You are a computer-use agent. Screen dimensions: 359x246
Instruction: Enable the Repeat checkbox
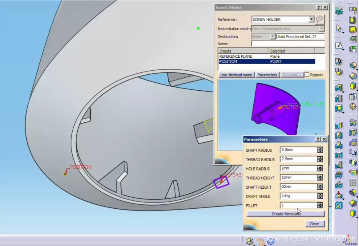click(x=307, y=75)
